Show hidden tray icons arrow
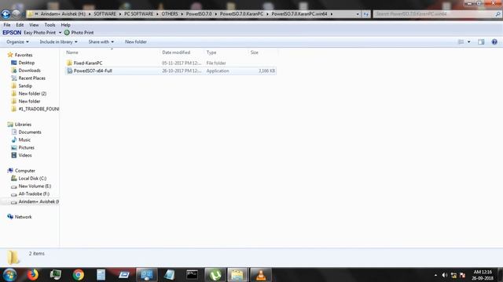 [x=435, y=275]
